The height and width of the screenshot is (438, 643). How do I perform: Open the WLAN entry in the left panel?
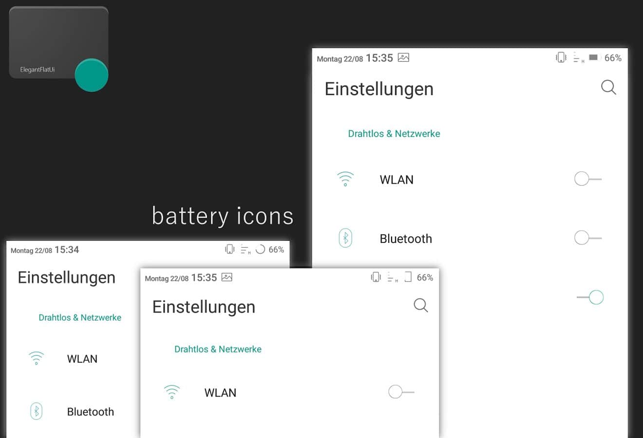point(73,359)
